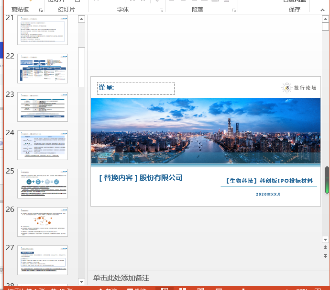Open the Clipboard (剪贴板) dialog launcher

click(41, 10)
